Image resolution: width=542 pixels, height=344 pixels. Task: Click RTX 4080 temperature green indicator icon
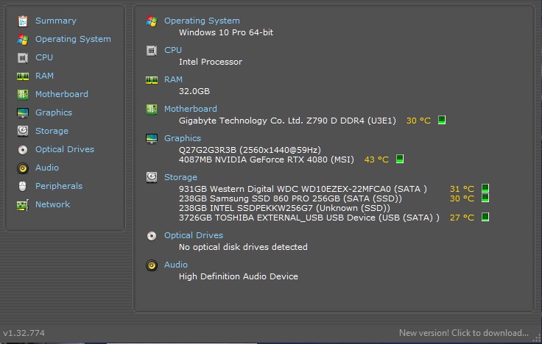pyautogui.click(x=400, y=159)
